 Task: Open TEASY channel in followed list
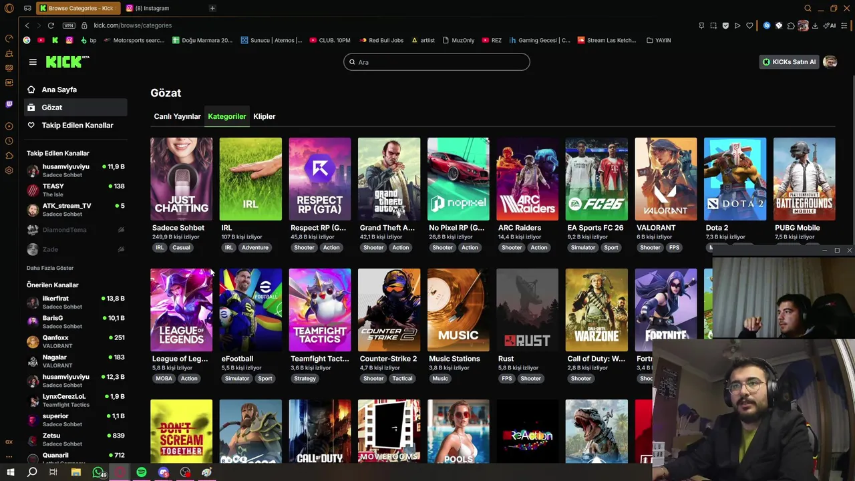[75, 190]
